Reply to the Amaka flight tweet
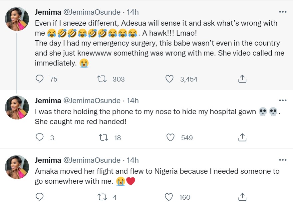 39,197
